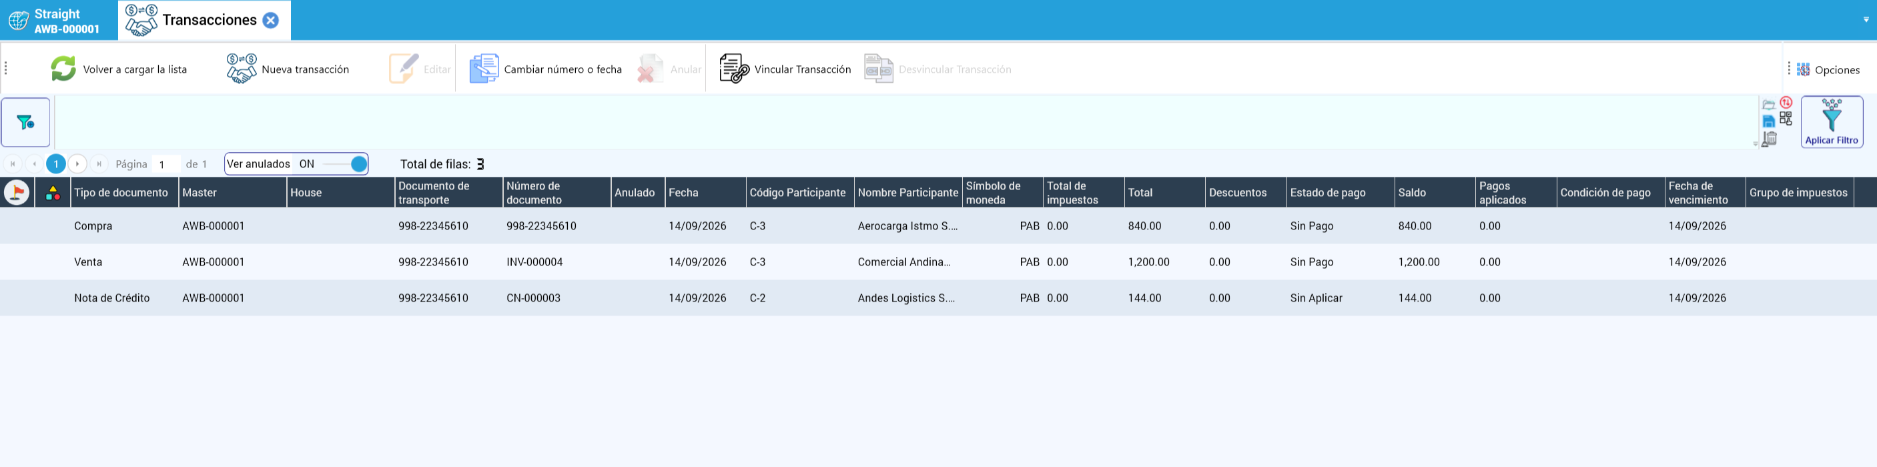Click document number CN-000003
Viewport: 1877px width, 467px height.
tap(533, 298)
